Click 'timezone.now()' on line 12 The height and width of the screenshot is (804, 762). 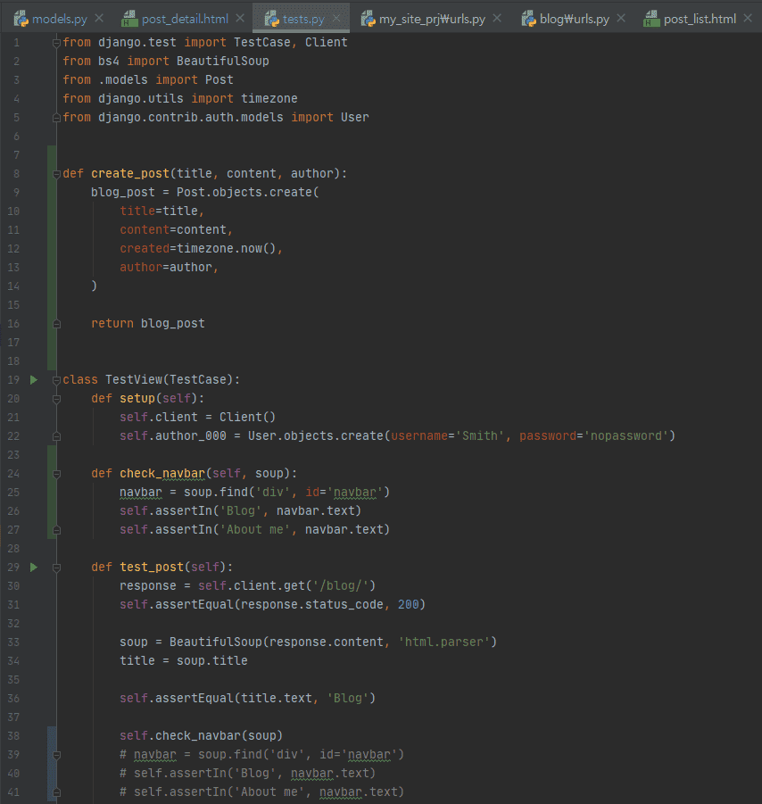coord(226,249)
